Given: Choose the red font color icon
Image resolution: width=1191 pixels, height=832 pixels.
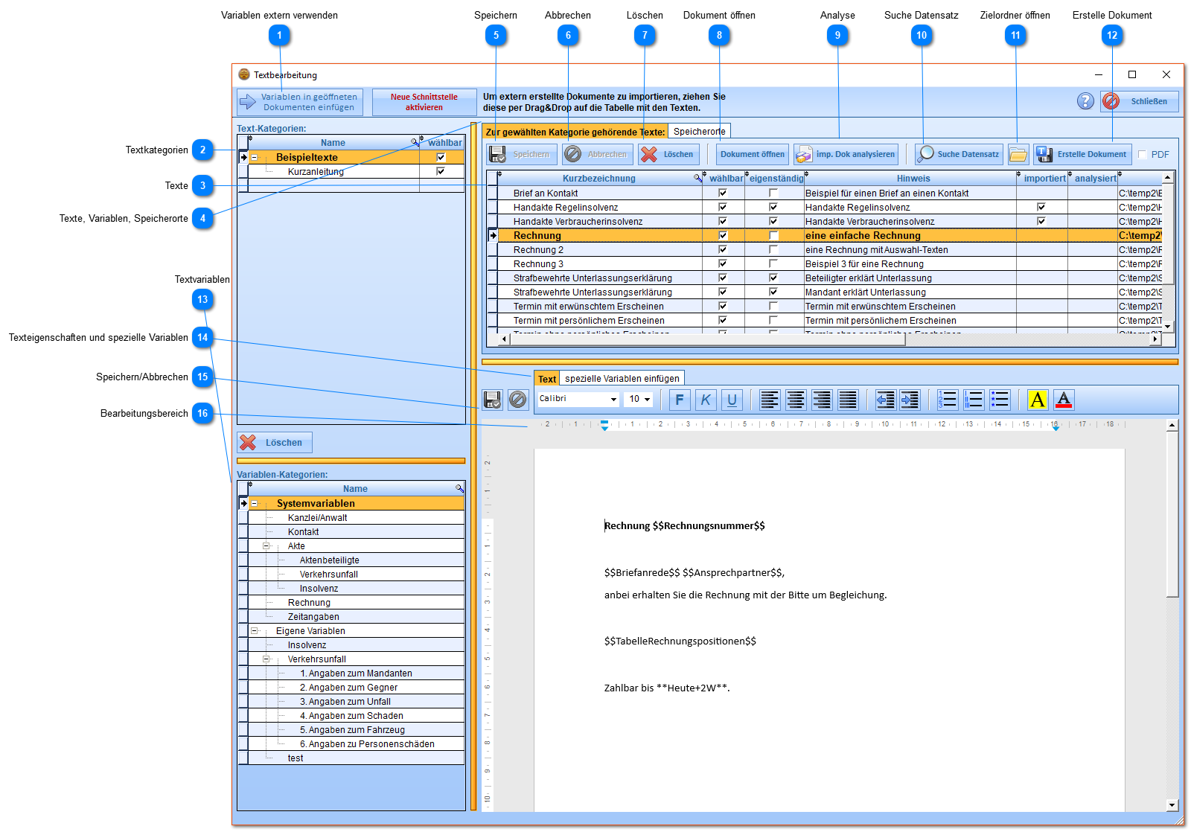Looking at the screenshot, I should click(x=1064, y=400).
